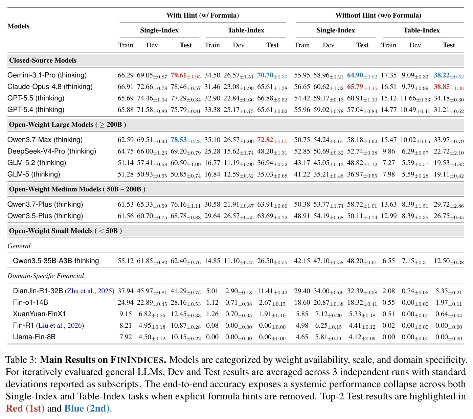473x419 pixels.
Task: Select the GLM-5.2 (thinking) row label
Action: (x=37, y=163)
